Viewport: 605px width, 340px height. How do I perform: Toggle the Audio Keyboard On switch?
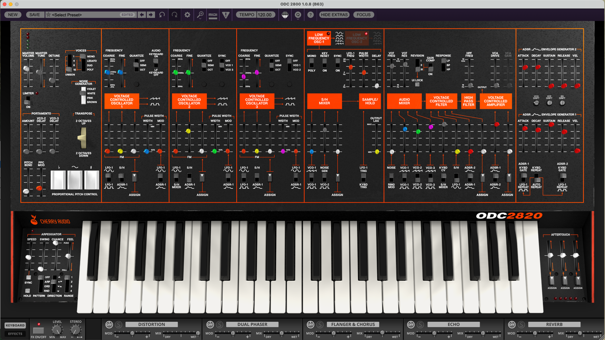tap(156, 63)
